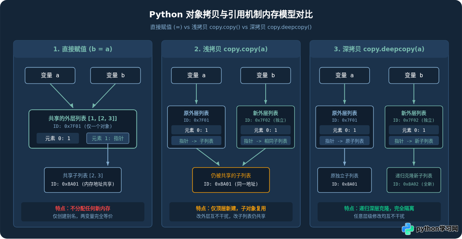Click the 变量 a box in the 直接赋值 panel
The height and width of the screenshot is (239, 462).
[x=50, y=75]
